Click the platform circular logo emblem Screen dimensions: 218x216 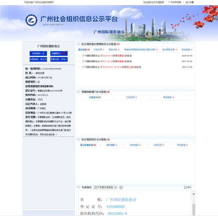click(x=31, y=20)
